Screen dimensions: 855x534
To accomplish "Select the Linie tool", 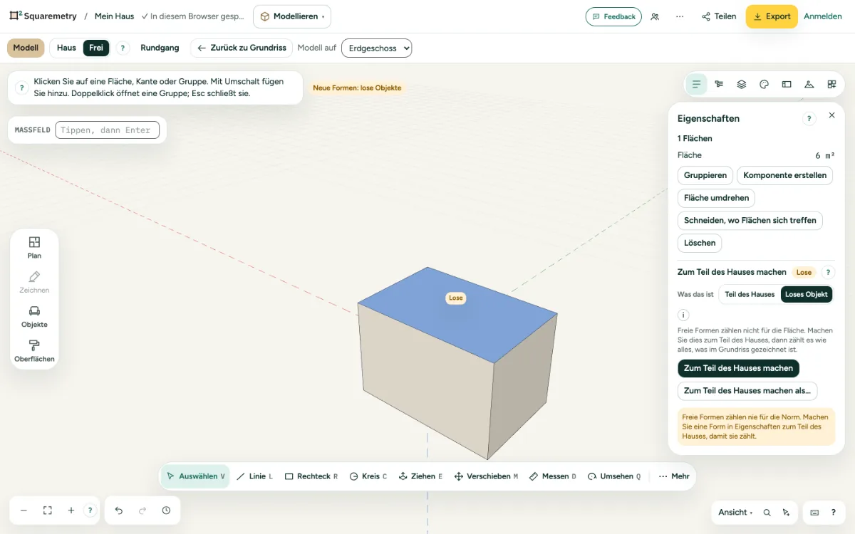I will [x=254, y=476].
